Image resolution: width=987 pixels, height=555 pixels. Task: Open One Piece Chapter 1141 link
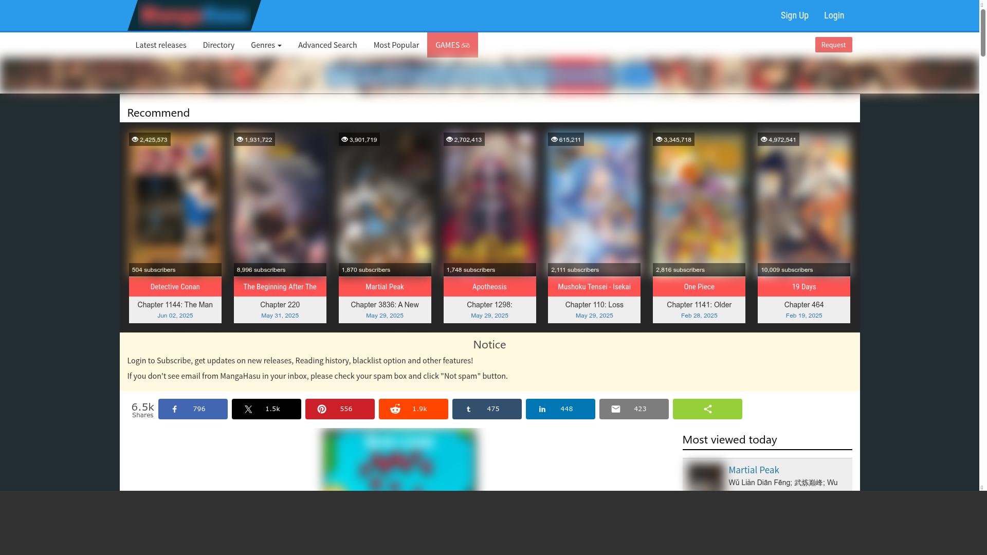[699, 305]
